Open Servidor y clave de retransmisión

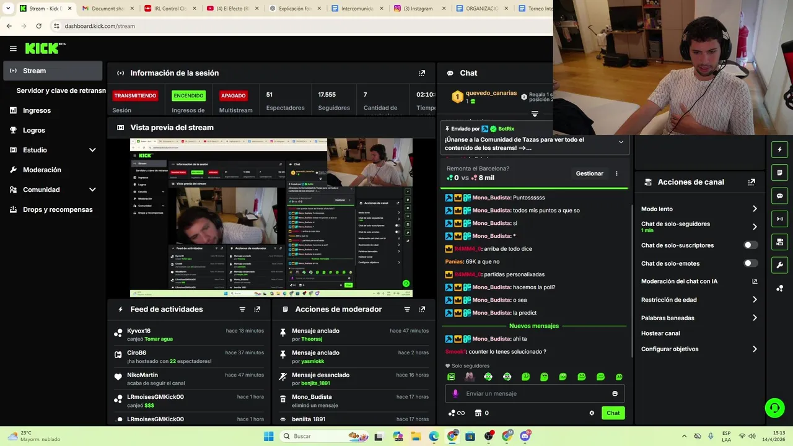click(x=61, y=90)
